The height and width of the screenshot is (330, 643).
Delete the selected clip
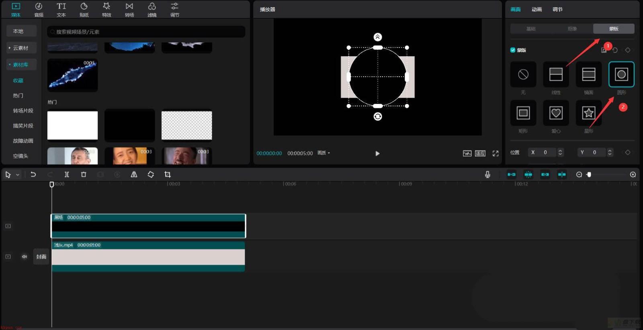click(84, 175)
